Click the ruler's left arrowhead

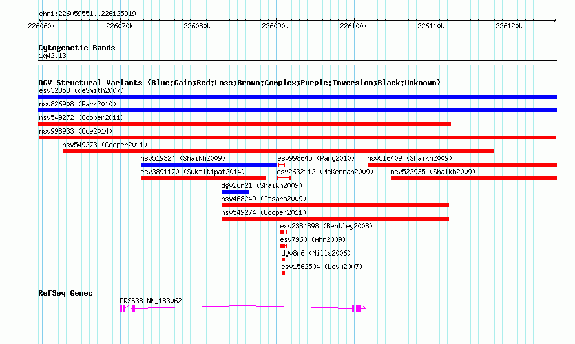40,20
